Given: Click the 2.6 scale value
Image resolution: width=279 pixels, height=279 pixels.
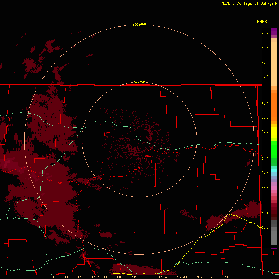Looking at the screenshot, I should (265, 159).
